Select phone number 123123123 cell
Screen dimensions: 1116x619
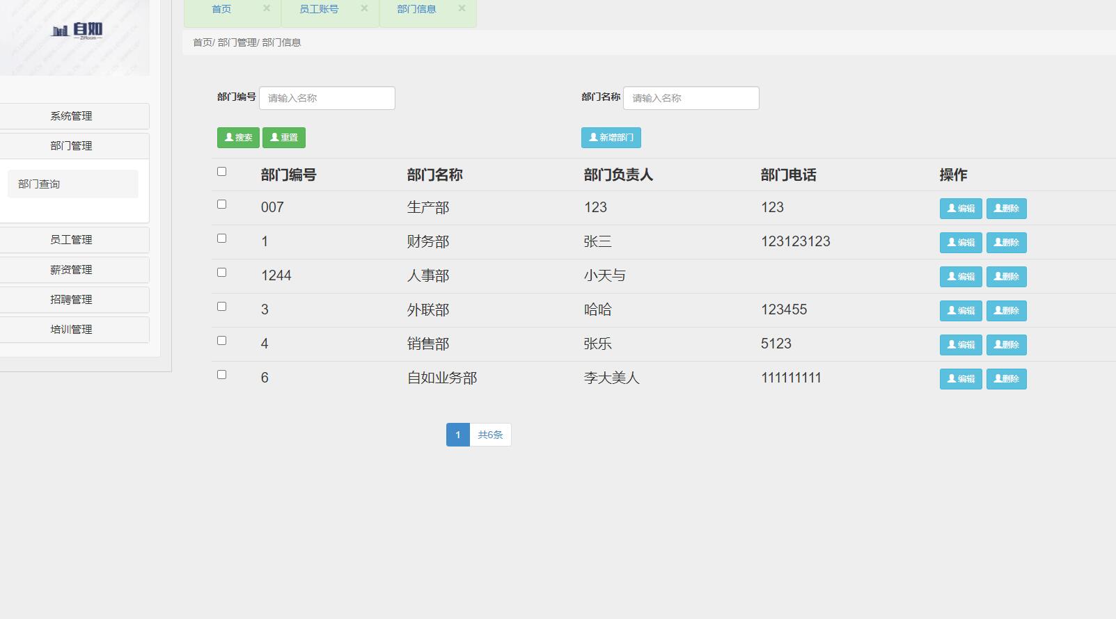point(796,242)
